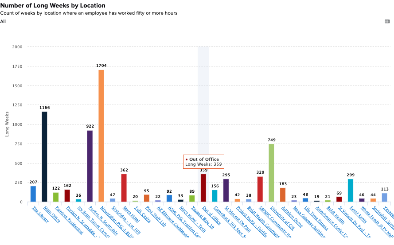Viewport: 394px width, 245px height.
Task: Click the All filter label
Action: (x=3, y=22)
